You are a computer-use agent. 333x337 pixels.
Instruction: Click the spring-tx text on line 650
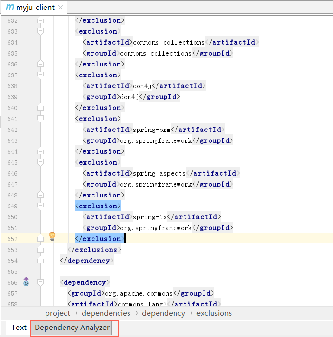(150, 217)
